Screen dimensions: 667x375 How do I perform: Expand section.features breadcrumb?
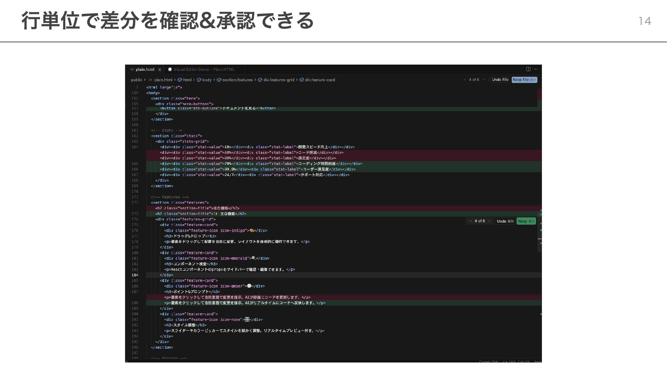click(237, 80)
